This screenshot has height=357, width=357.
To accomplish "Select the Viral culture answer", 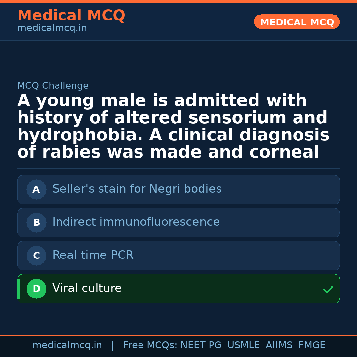I will tap(87, 288).
